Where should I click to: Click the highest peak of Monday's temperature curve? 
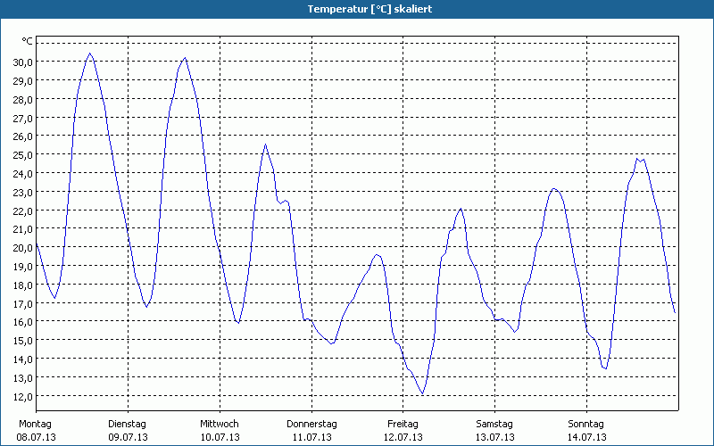click(89, 54)
